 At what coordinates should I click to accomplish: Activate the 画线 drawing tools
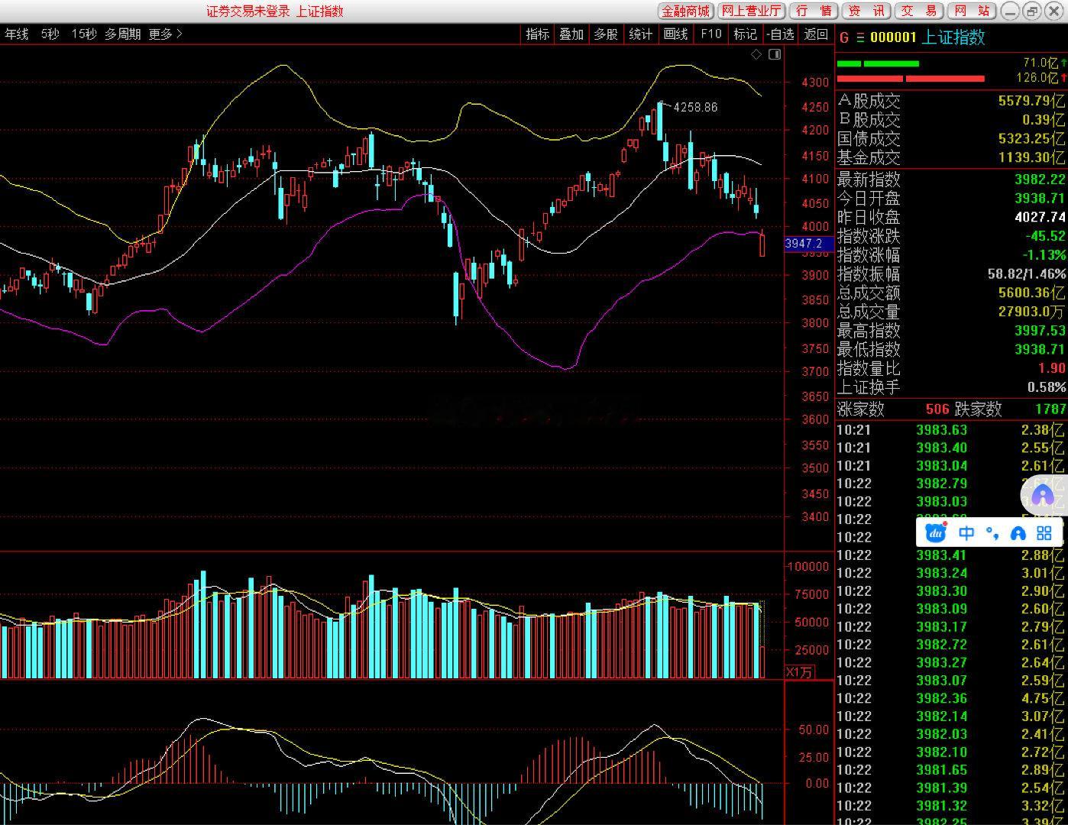pos(675,34)
